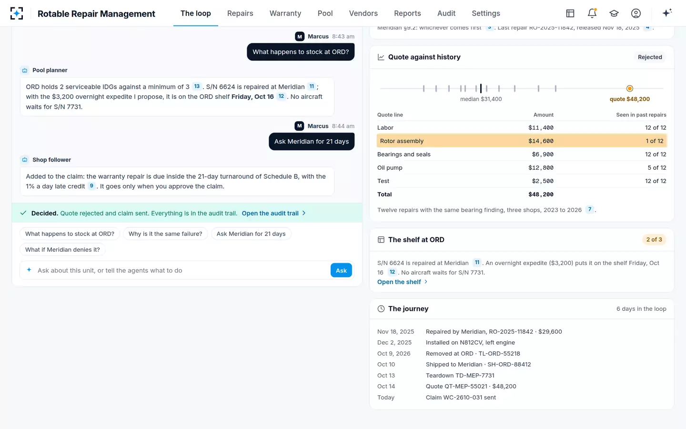Image resolution: width=686 pixels, height=429 pixels.
Task: Click the chart icon beside Quote against history
Action: tap(381, 57)
